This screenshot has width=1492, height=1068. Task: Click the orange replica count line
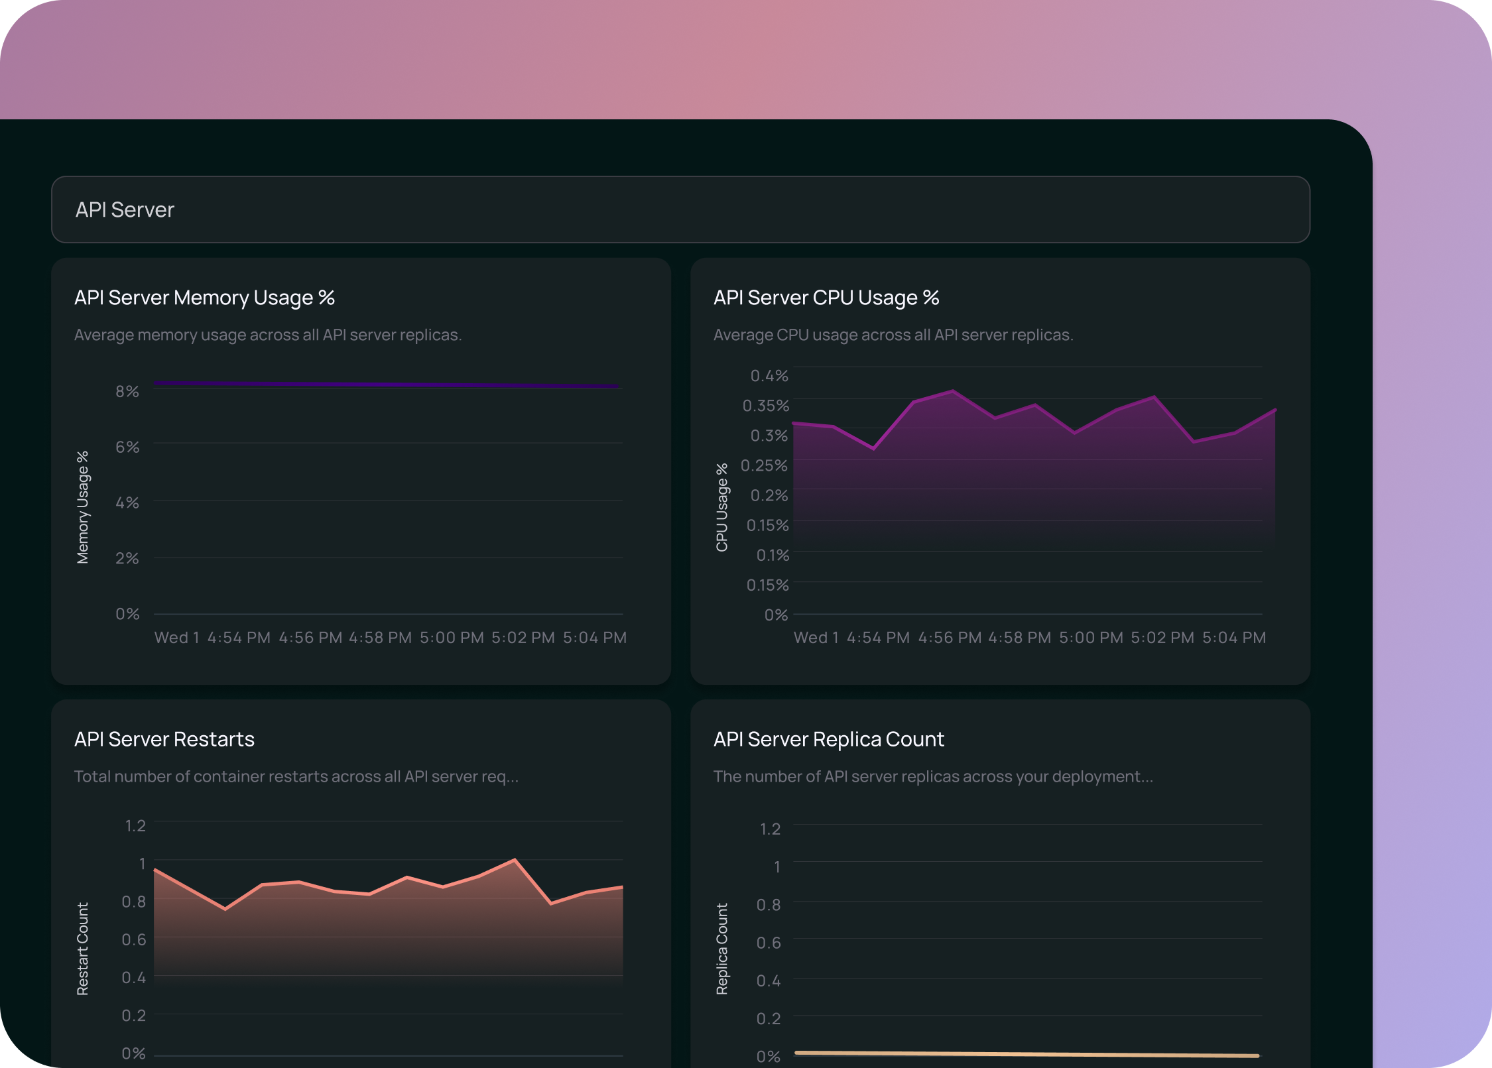pyautogui.click(x=1026, y=1054)
